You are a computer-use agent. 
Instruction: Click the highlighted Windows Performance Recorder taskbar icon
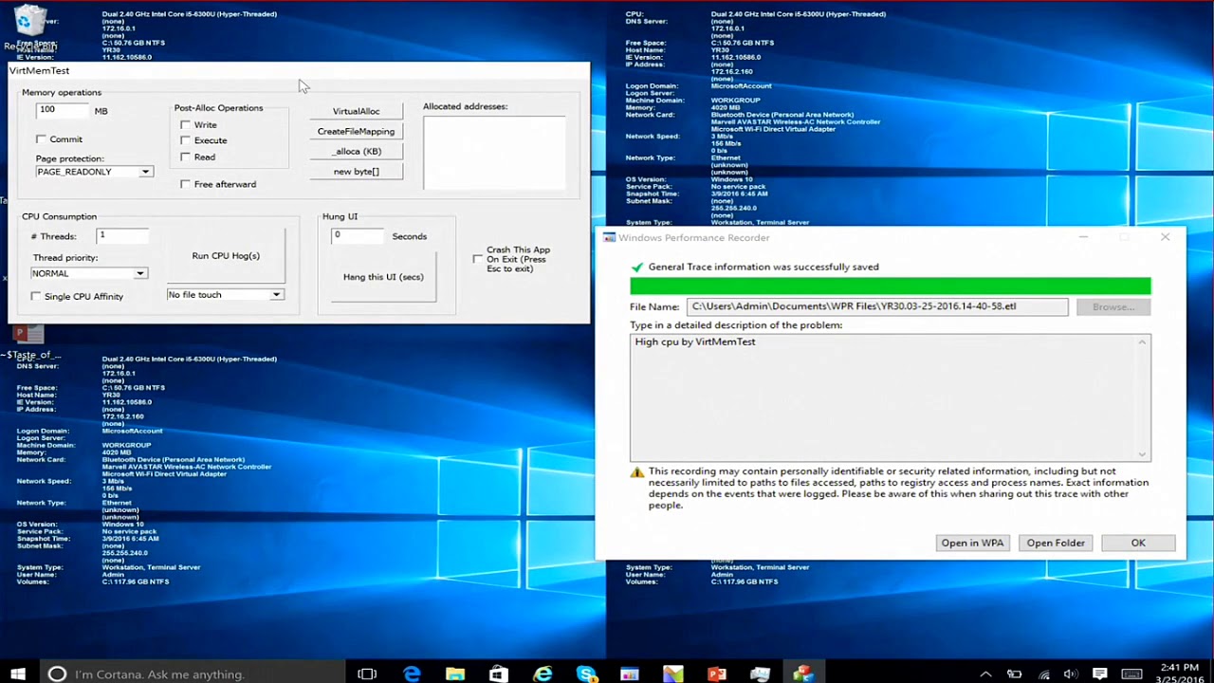point(803,674)
